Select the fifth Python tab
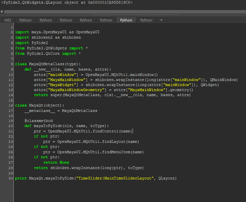Viewport: 246px width, 202px height. pos(106,20)
